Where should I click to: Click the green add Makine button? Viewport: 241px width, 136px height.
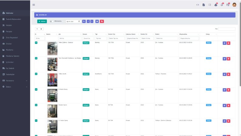pos(42,21)
